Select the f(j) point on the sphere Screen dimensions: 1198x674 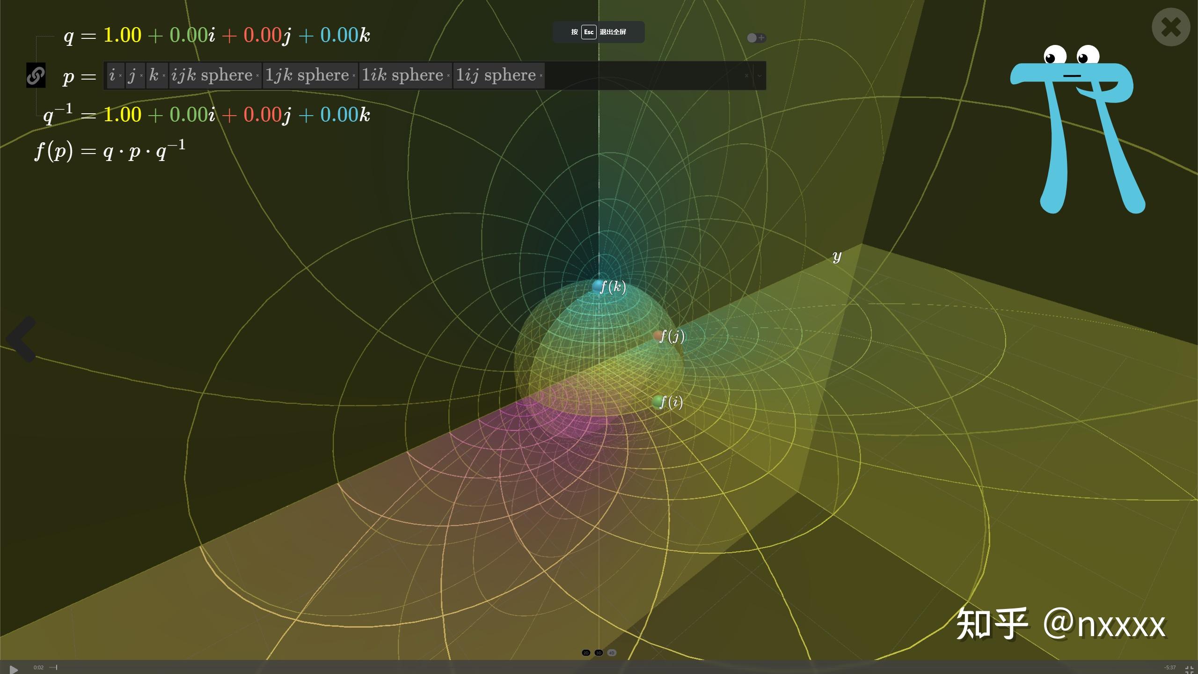659,335
